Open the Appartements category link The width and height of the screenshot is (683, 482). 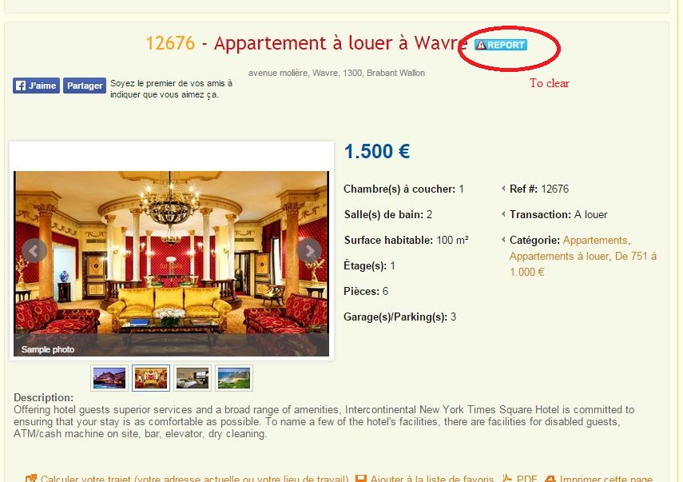coord(595,240)
